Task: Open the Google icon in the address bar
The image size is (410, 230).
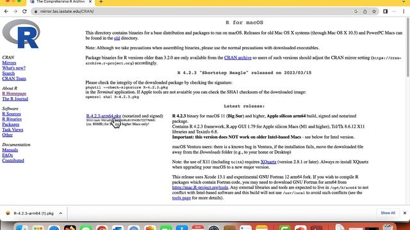Action: 356,11
